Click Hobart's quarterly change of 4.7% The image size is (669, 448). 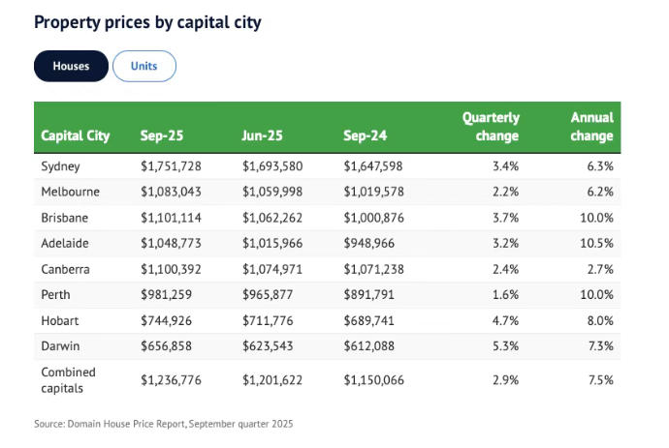(x=508, y=320)
